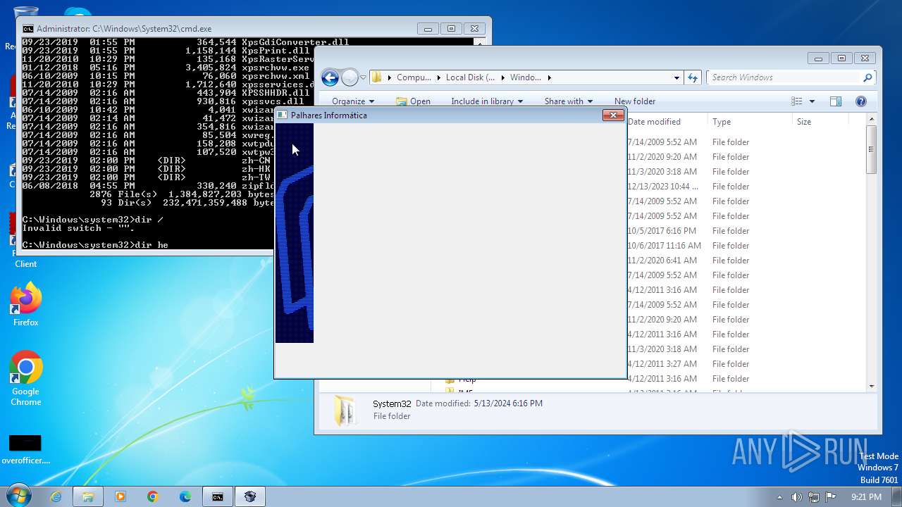This screenshot has height=507, width=902.
Task: Click New folder in Explorer toolbar
Action: coord(635,101)
